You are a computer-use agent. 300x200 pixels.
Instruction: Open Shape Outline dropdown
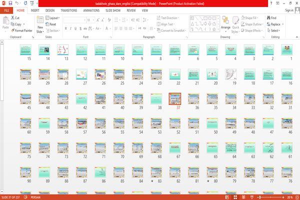(x=252, y=24)
